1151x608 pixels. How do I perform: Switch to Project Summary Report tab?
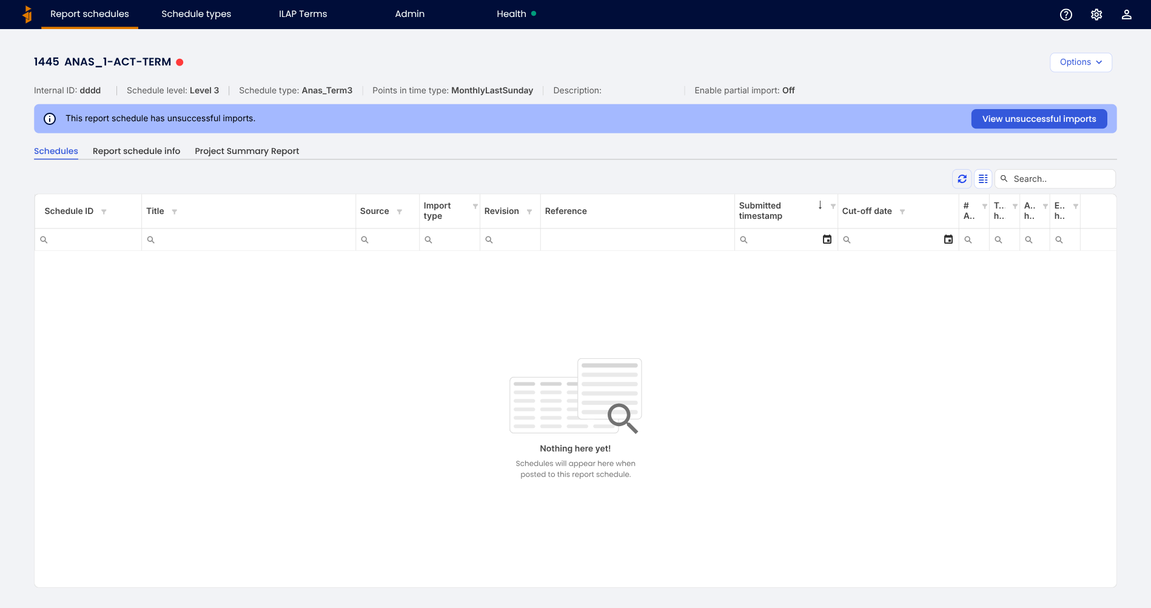click(247, 151)
